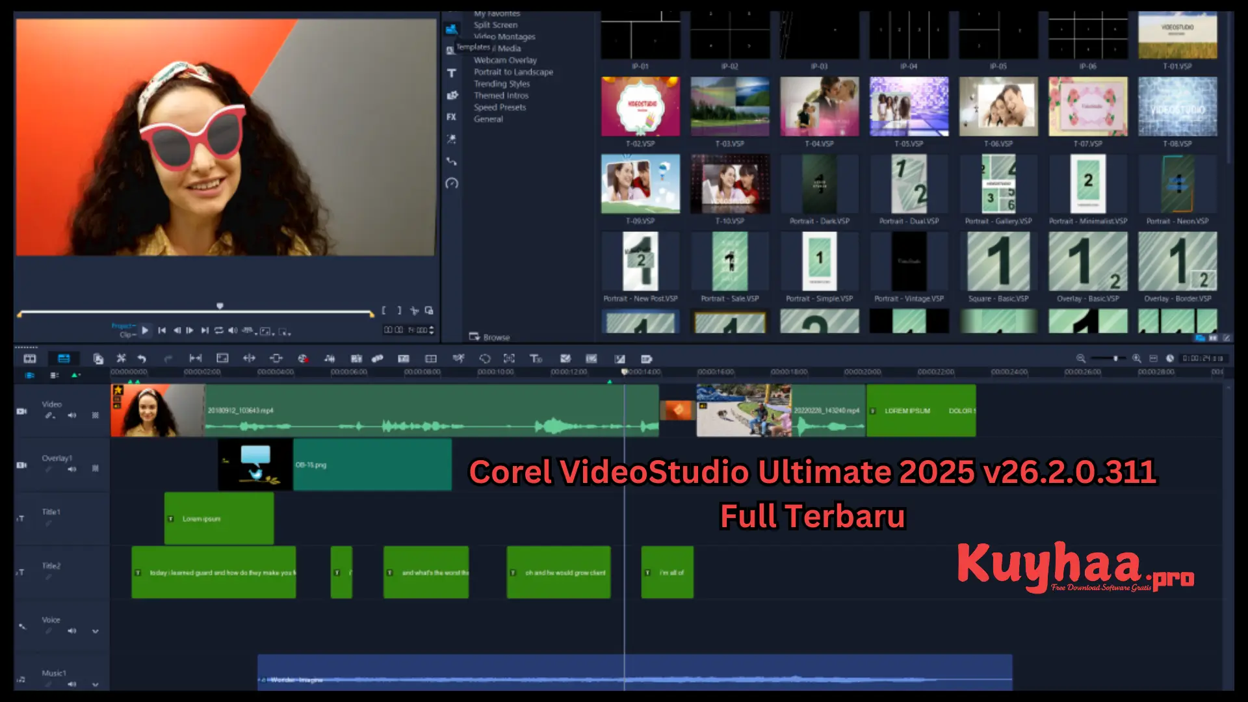Step to the previous frame

click(176, 330)
